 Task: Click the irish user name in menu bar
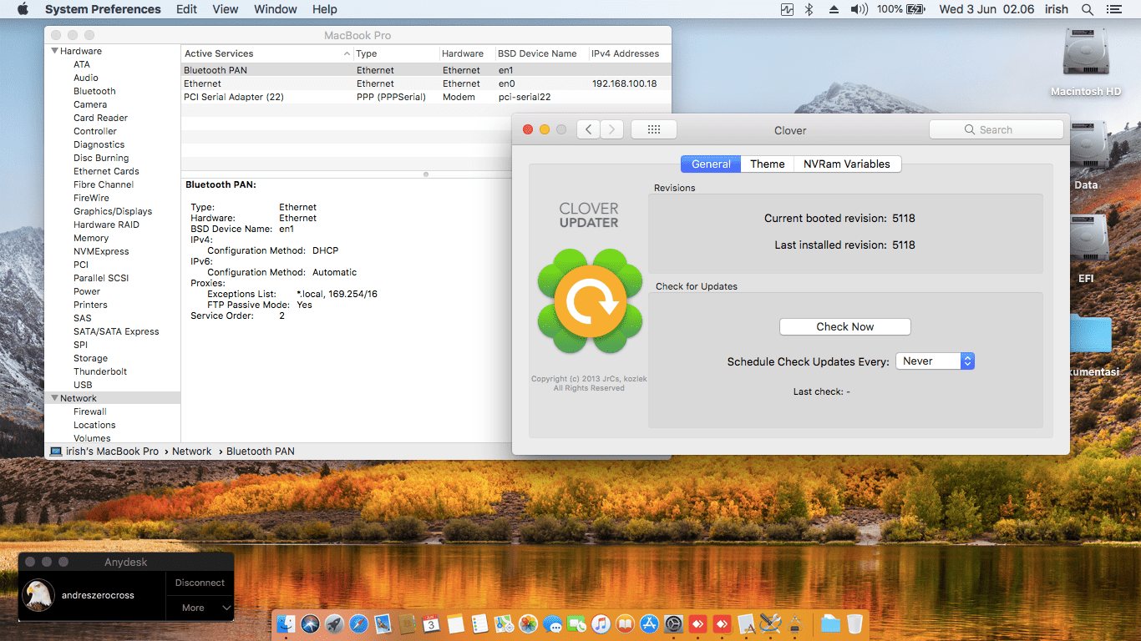tap(1057, 9)
